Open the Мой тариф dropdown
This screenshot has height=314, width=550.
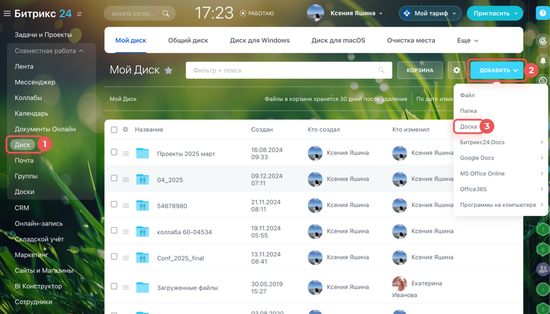(454, 14)
